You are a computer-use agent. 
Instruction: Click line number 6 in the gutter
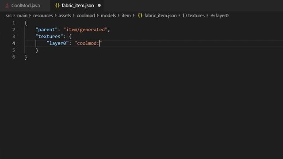[x=14, y=57]
